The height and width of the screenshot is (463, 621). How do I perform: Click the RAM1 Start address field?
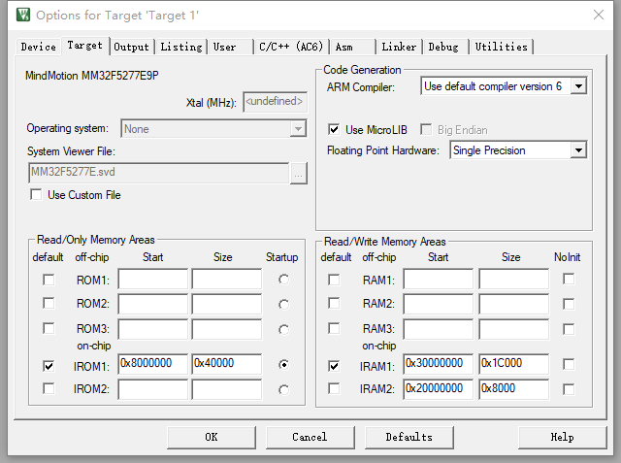(439, 280)
